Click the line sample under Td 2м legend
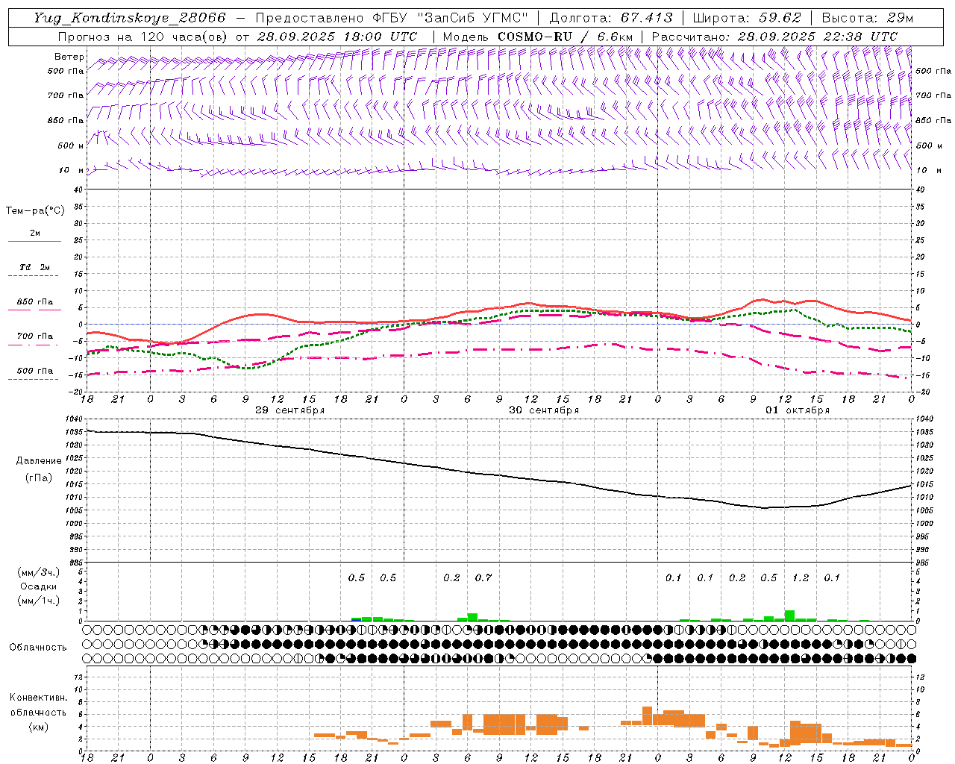 click(34, 276)
